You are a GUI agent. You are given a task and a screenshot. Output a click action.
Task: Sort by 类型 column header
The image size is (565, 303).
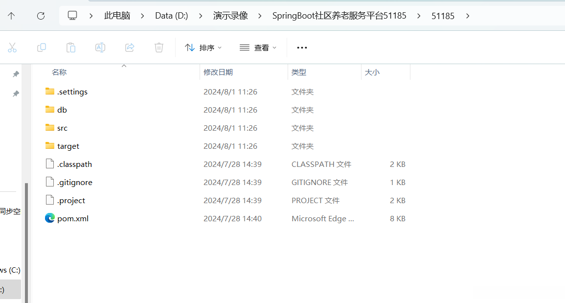(x=299, y=72)
